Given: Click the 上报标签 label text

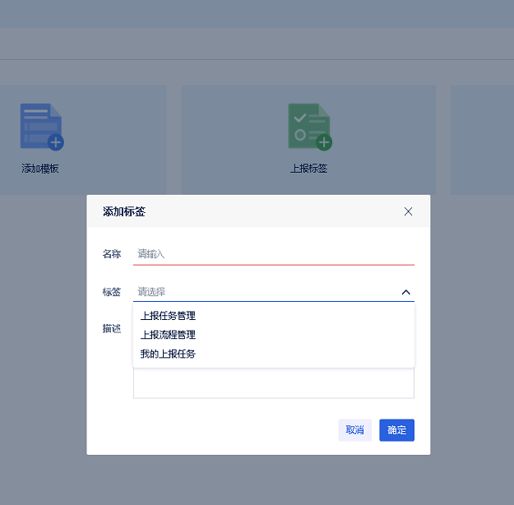Looking at the screenshot, I should click(308, 169).
